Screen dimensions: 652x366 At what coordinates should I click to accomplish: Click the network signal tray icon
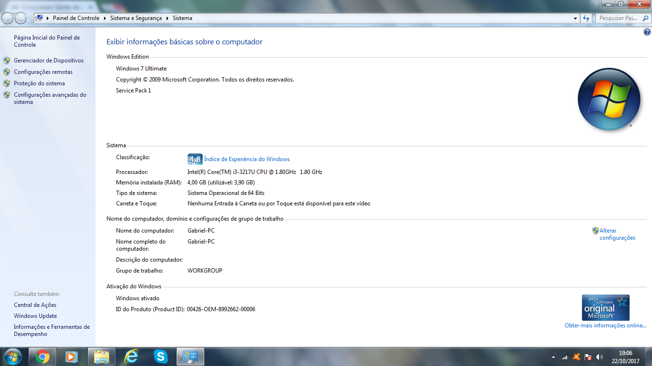565,357
